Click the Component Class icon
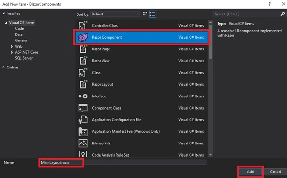 [x=83, y=108]
